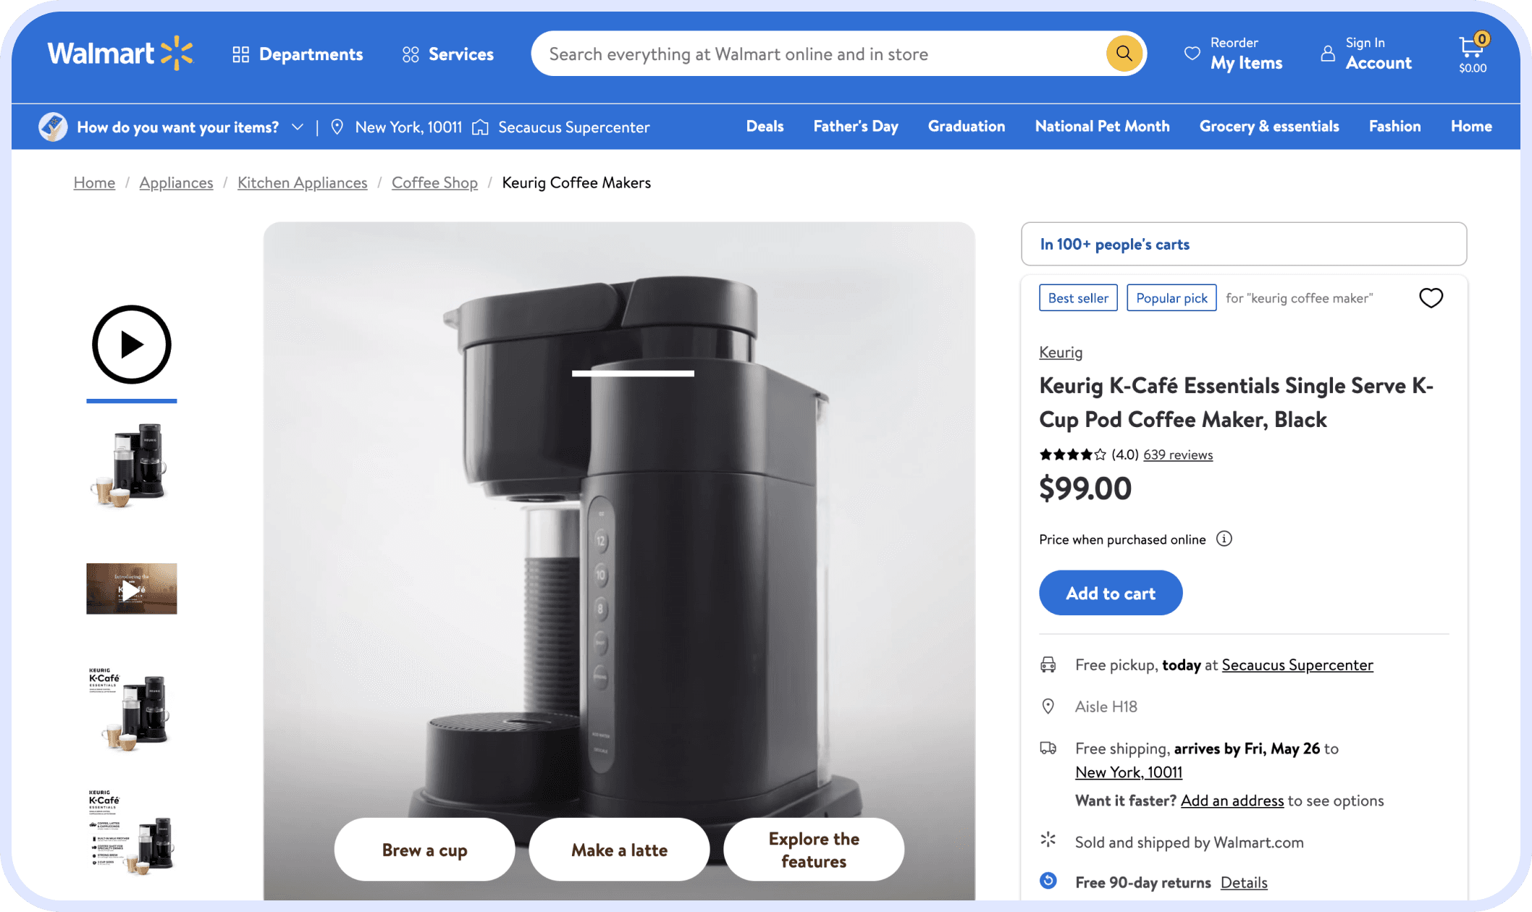Viewport: 1532px width, 912px height.
Task: Click the Walmart spark logo
Action: pyautogui.click(x=177, y=54)
